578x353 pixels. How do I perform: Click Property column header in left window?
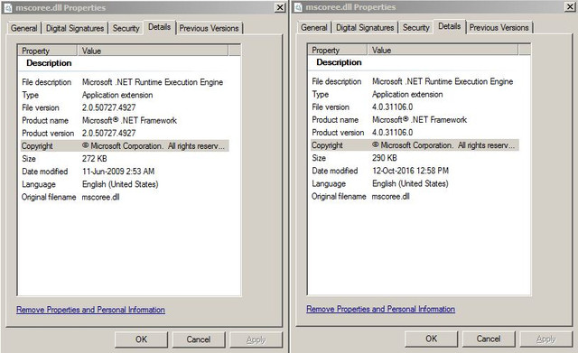48,51
